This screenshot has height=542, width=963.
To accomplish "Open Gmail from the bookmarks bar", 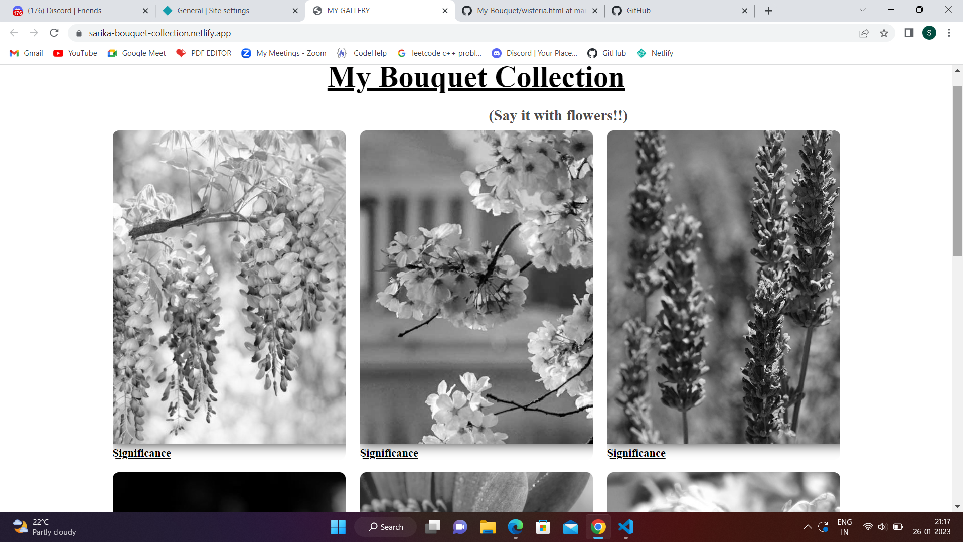I will (26, 53).
